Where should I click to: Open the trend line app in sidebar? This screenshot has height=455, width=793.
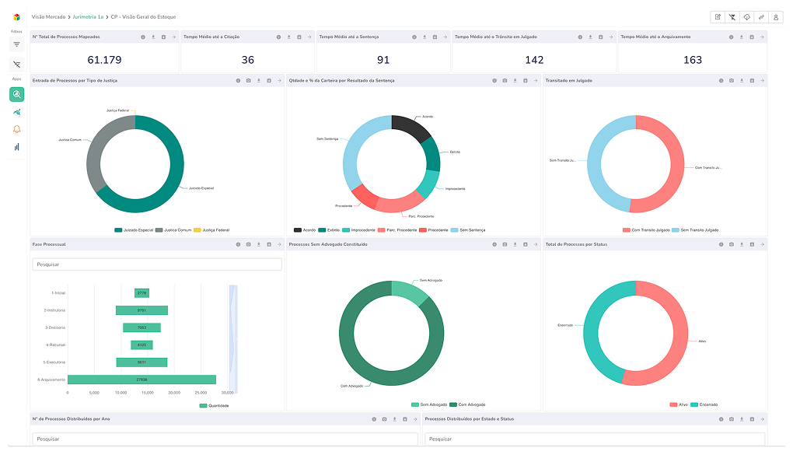[x=16, y=112]
